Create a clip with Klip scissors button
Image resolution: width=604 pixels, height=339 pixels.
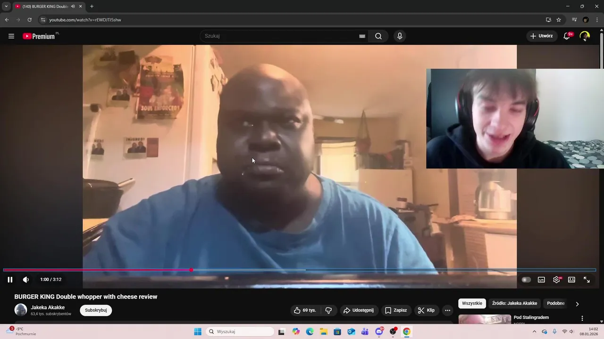pos(426,310)
